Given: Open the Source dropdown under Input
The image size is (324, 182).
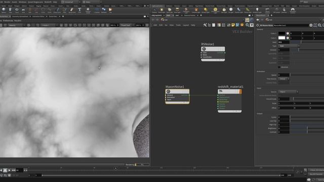Looking at the screenshot, I should pos(288,92).
